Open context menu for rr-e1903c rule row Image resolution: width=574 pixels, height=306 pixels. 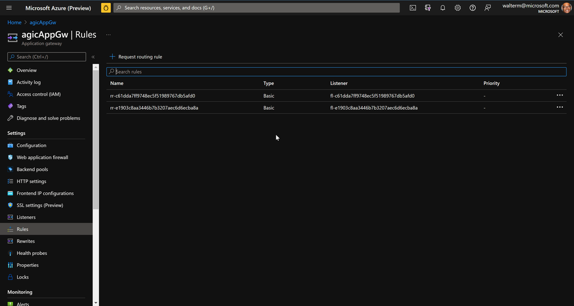click(560, 108)
